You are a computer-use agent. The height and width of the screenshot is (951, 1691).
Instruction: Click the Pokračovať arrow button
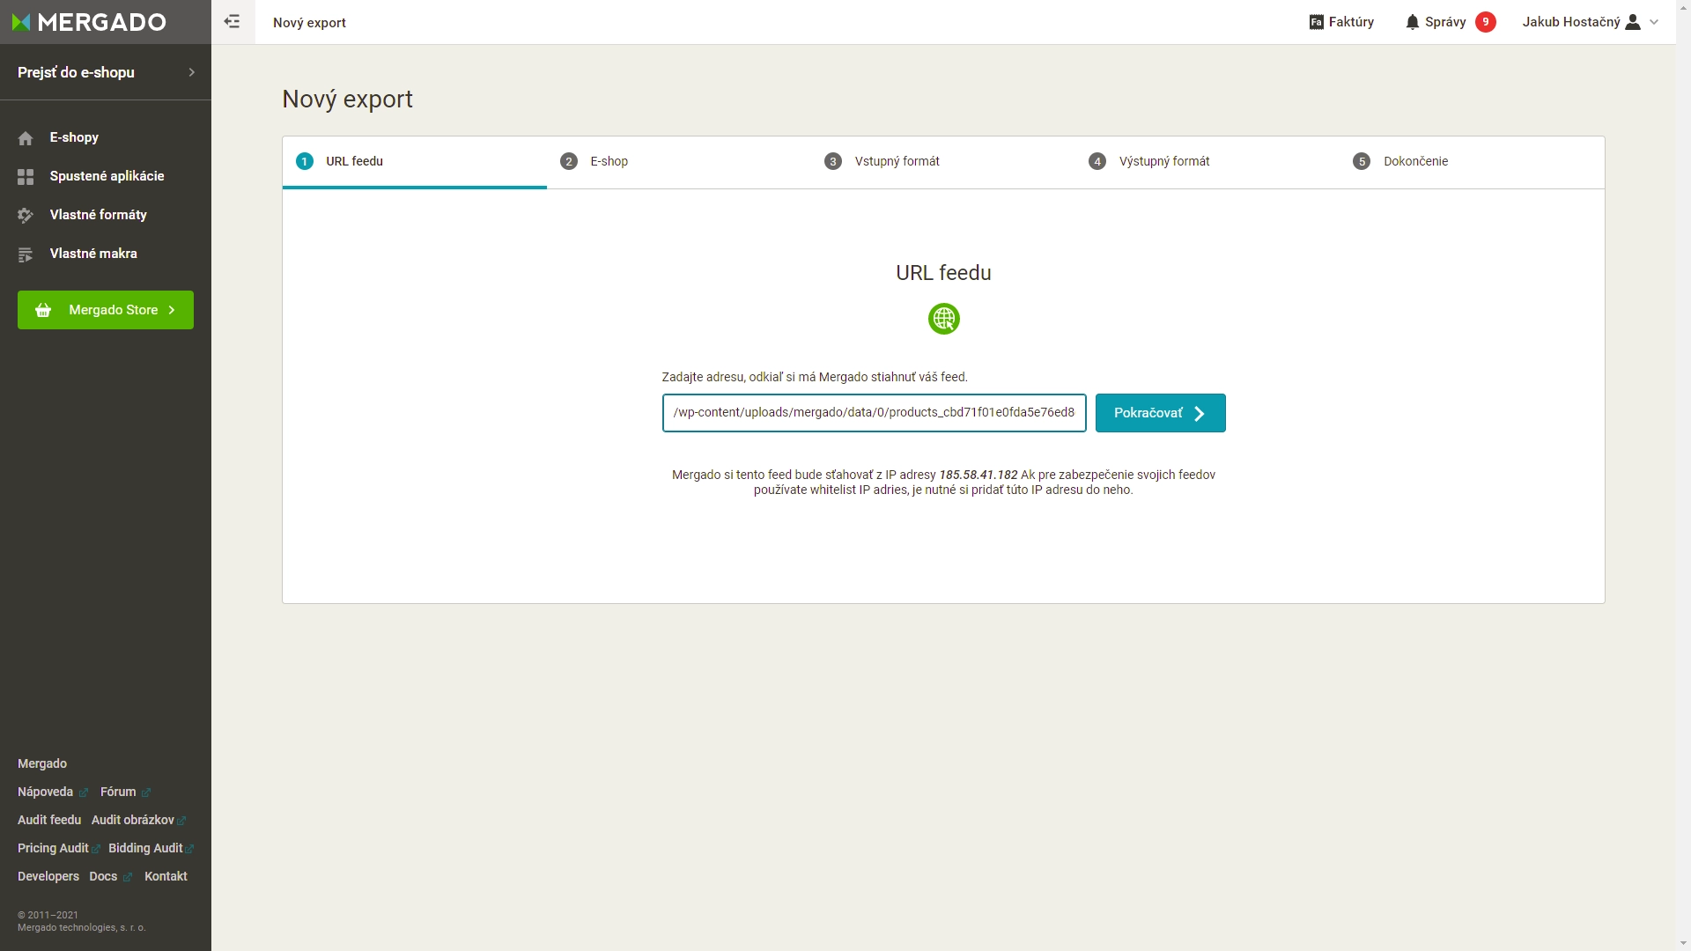[1160, 412]
